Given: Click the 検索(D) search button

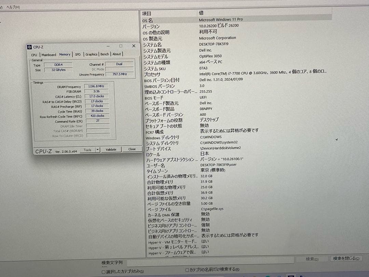Looking at the screenshot, I should [x=312, y=259].
